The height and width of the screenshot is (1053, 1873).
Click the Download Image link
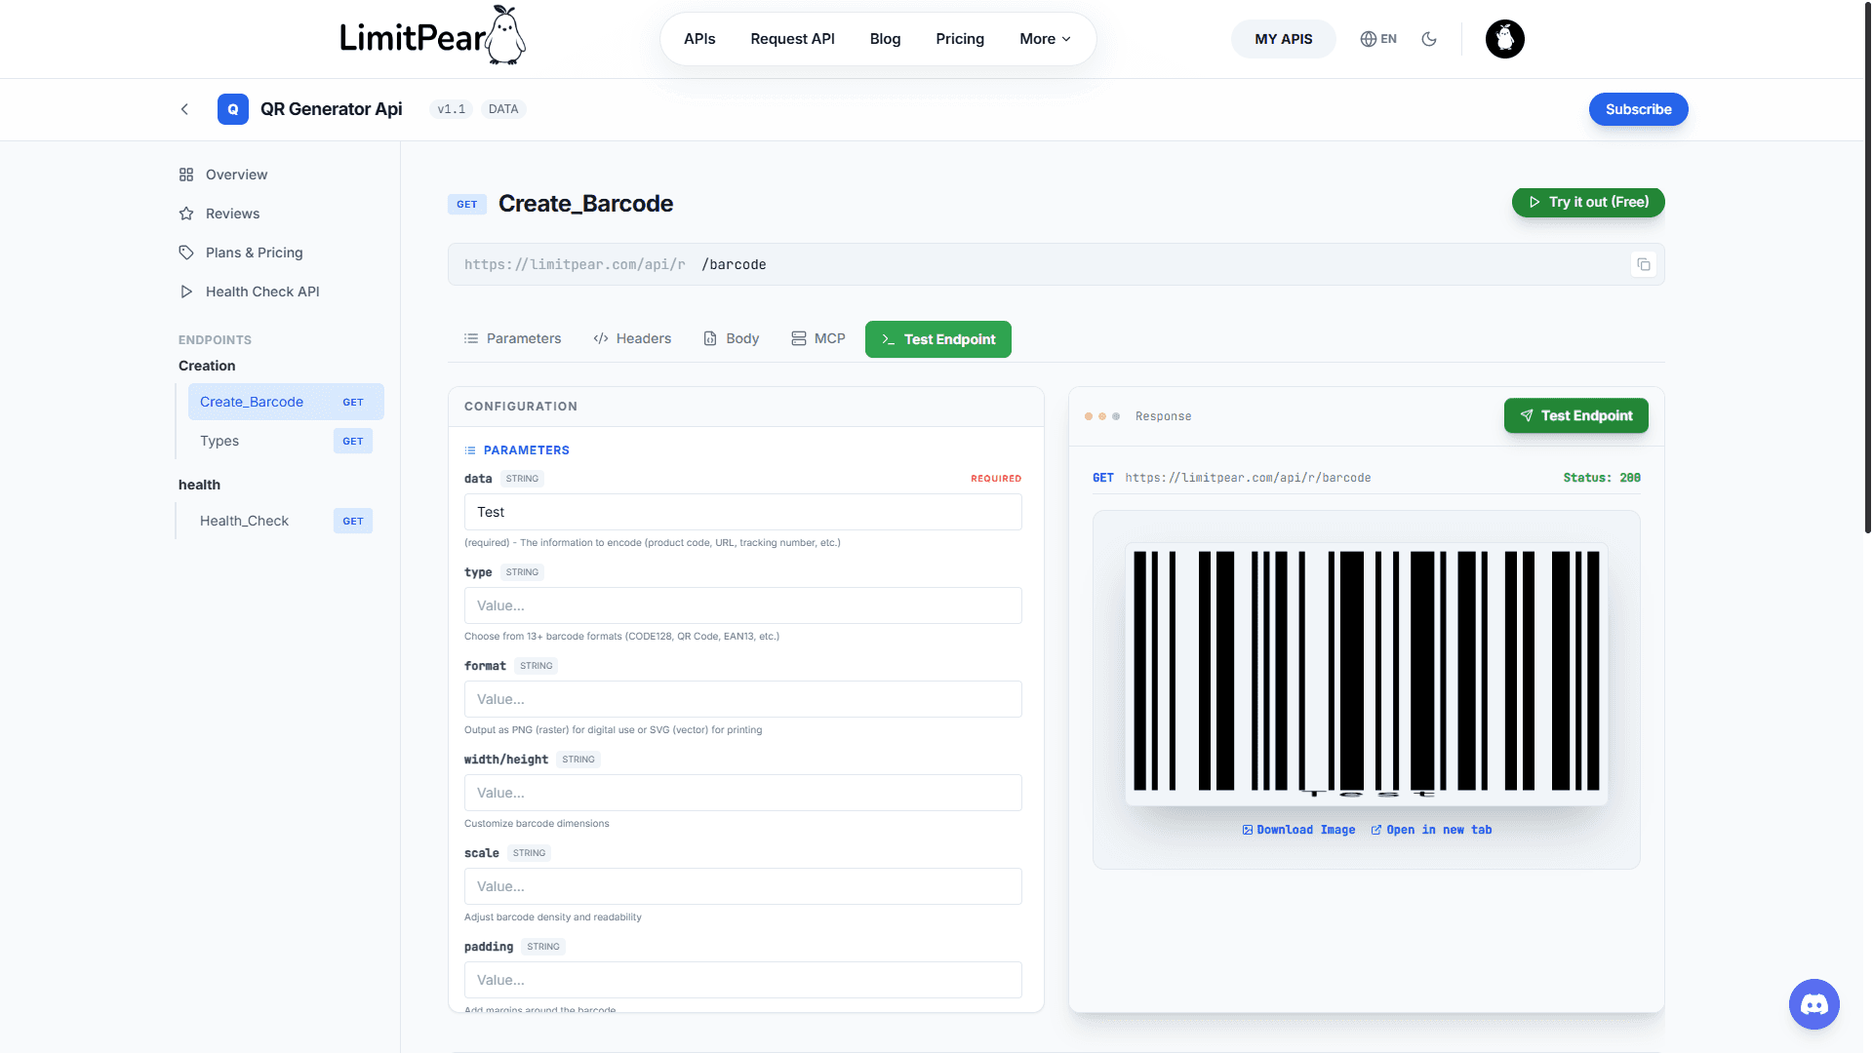pyautogui.click(x=1298, y=830)
